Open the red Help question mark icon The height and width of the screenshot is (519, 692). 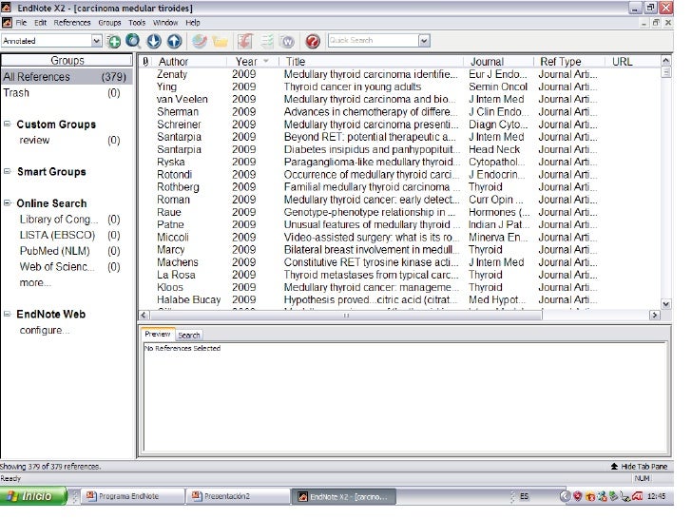[311, 41]
